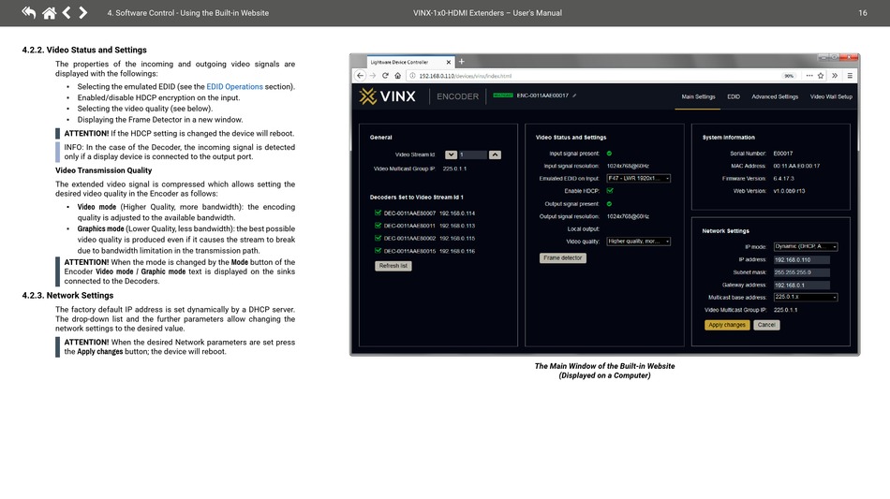Click the Cancel button in Network Settings
Viewport: 890px width, 499px height.
766,325
